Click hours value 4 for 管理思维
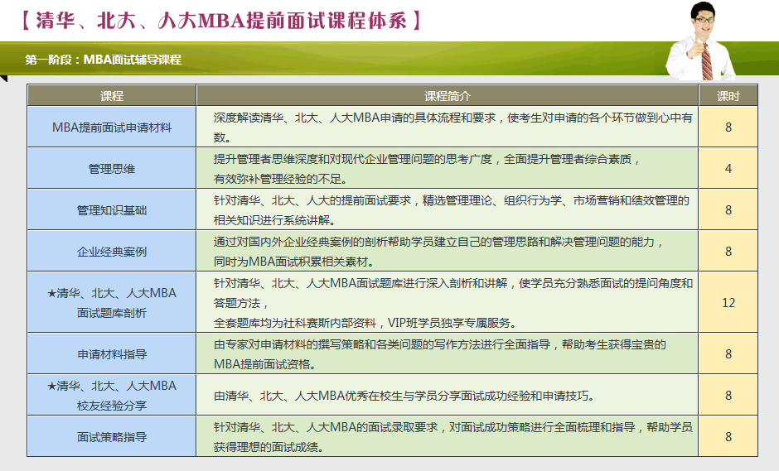This screenshot has width=779, height=471. [728, 169]
